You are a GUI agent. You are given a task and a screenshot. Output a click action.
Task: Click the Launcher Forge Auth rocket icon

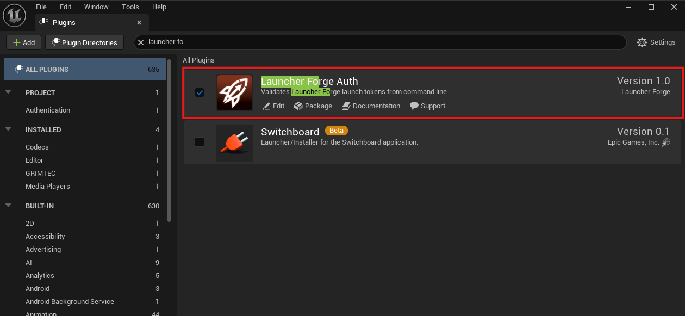click(234, 92)
